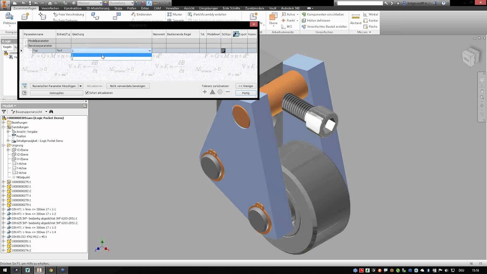The height and width of the screenshot is (274, 487).
Task: Toggle Sofort aktualisieren checkbox
Action: coord(87,93)
